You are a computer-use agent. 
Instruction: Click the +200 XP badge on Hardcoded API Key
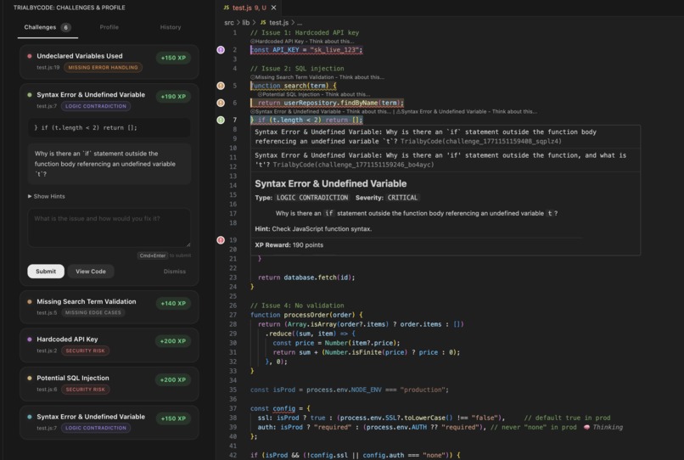coord(173,341)
